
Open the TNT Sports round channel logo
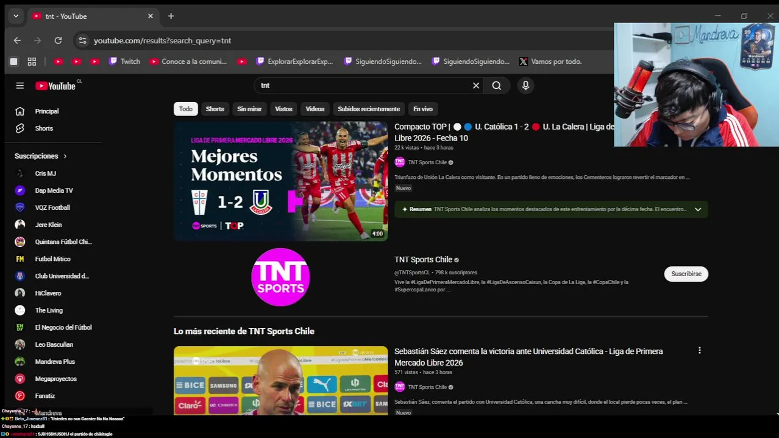[x=280, y=277]
